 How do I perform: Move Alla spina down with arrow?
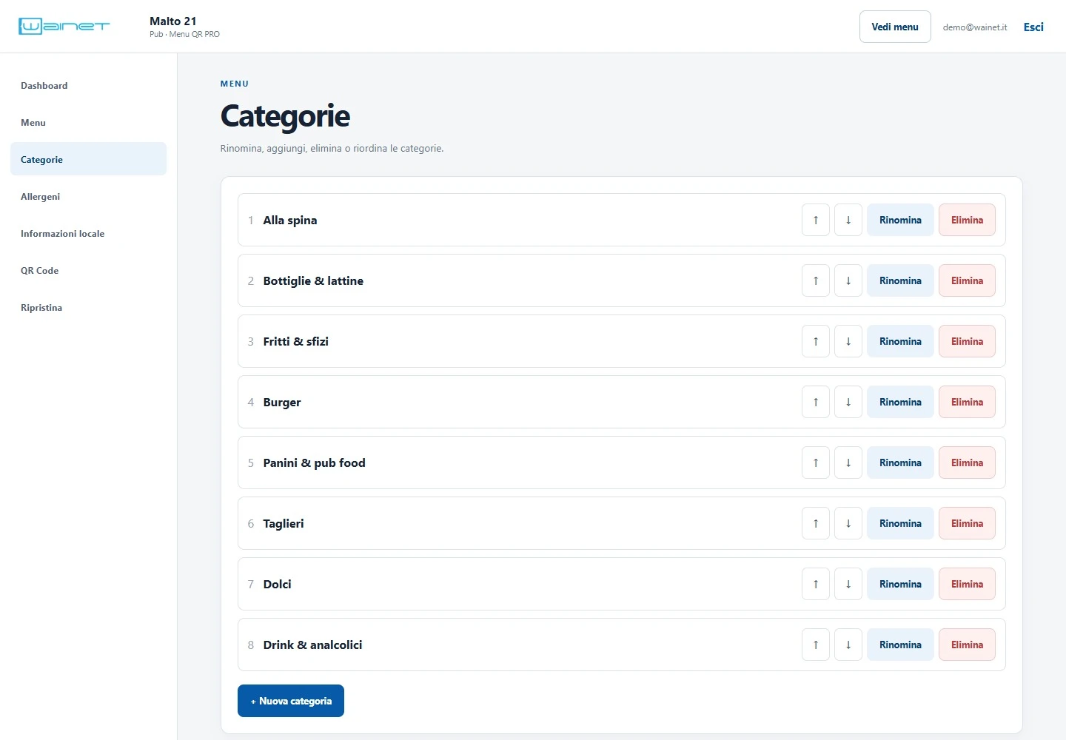848,220
